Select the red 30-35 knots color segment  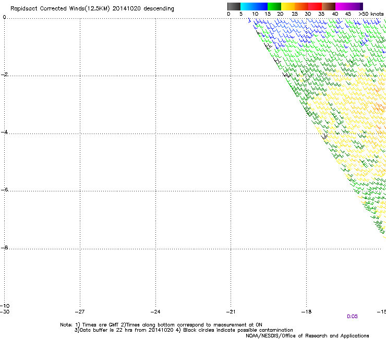click(315, 6)
